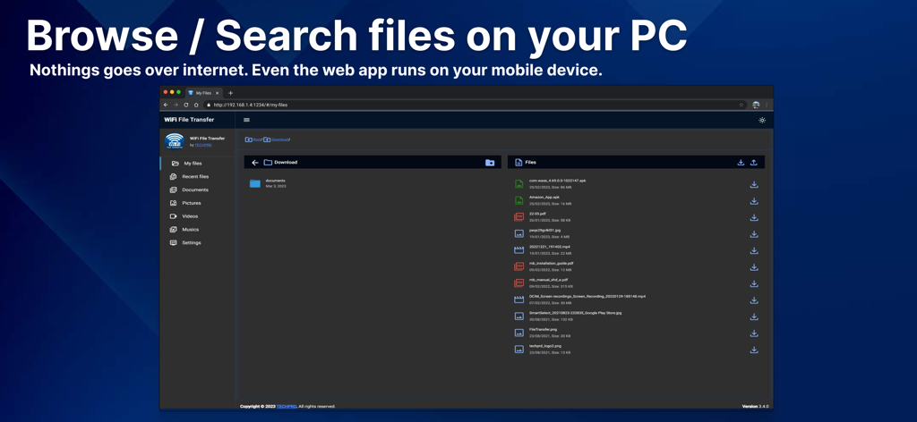Download the 22-03.pdf file

(x=754, y=217)
